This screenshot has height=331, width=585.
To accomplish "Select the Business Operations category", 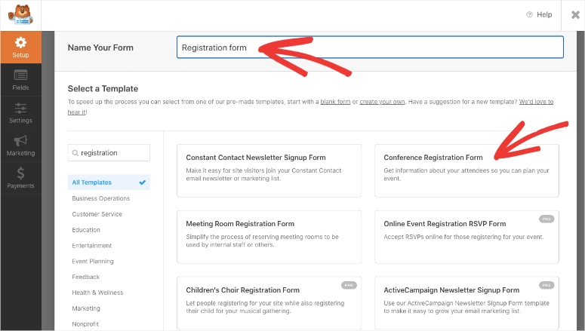I will tap(101, 198).
